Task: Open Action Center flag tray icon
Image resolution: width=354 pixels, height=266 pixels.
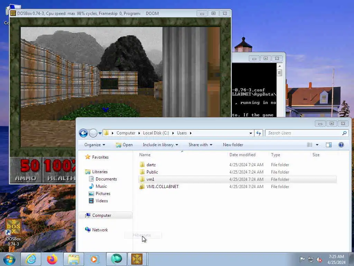Action: coord(302,259)
